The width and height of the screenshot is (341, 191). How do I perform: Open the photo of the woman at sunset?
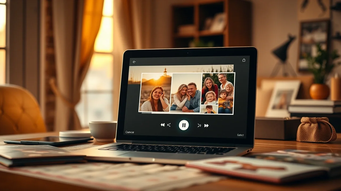click(155, 92)
